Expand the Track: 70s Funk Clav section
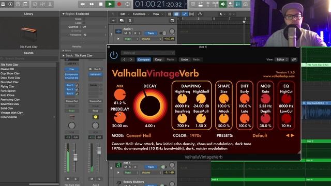The width and height of the screenshot is (331, 186). (63, 55)
